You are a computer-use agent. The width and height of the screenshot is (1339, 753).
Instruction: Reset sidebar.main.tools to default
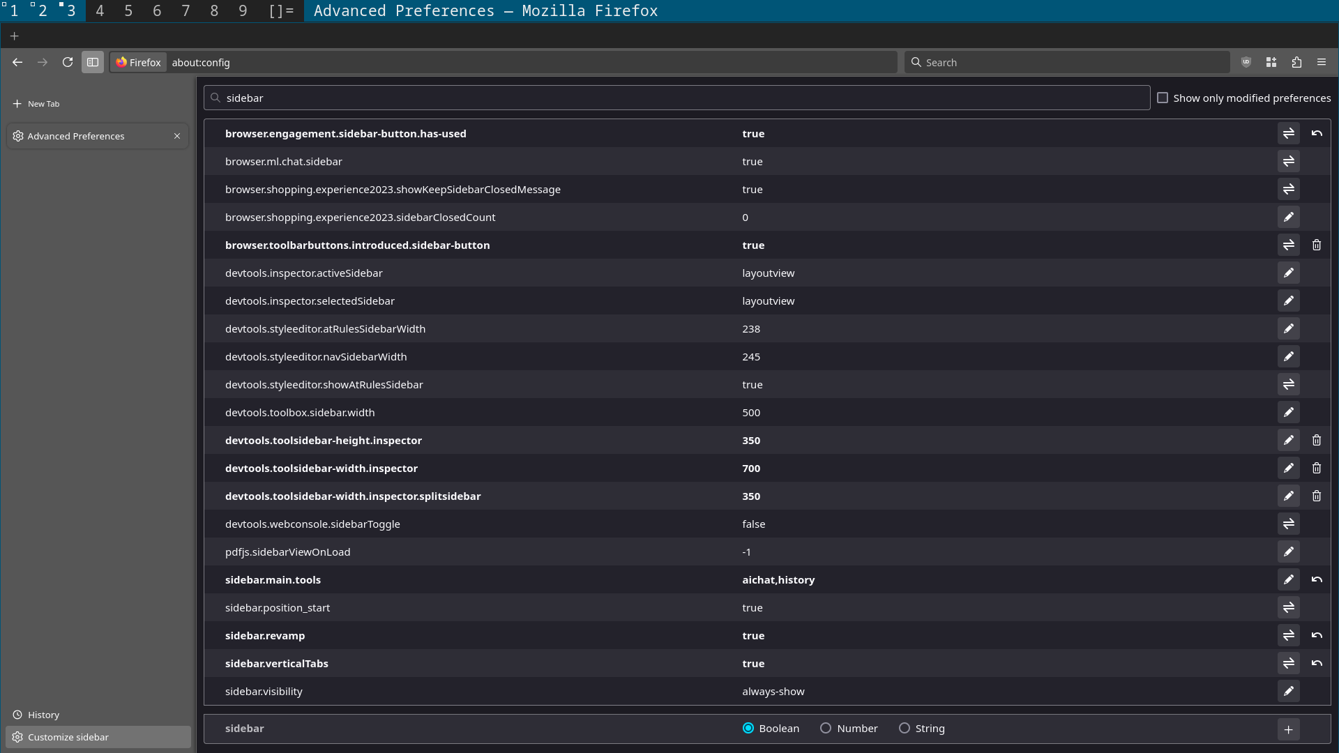click(x=1316, y=579)
